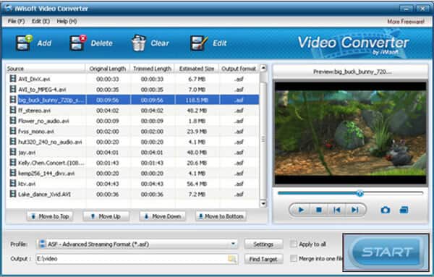Viewport: 434px width, 277px height.
Task: Open the Help menu
Action: click(67, 21)
